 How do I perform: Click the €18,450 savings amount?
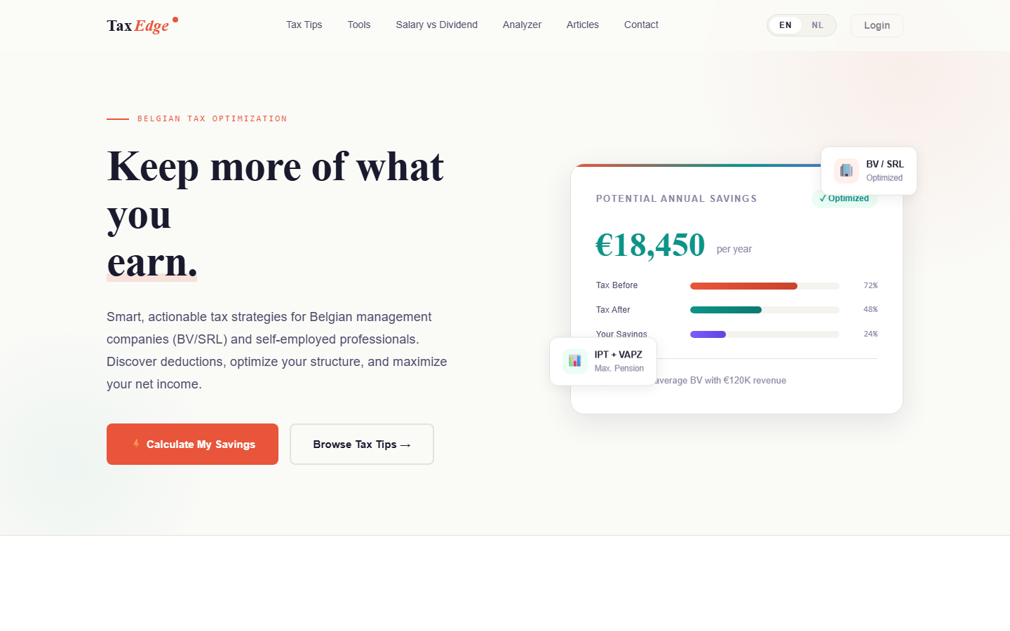pyautogui.click(x=650, y=245)
